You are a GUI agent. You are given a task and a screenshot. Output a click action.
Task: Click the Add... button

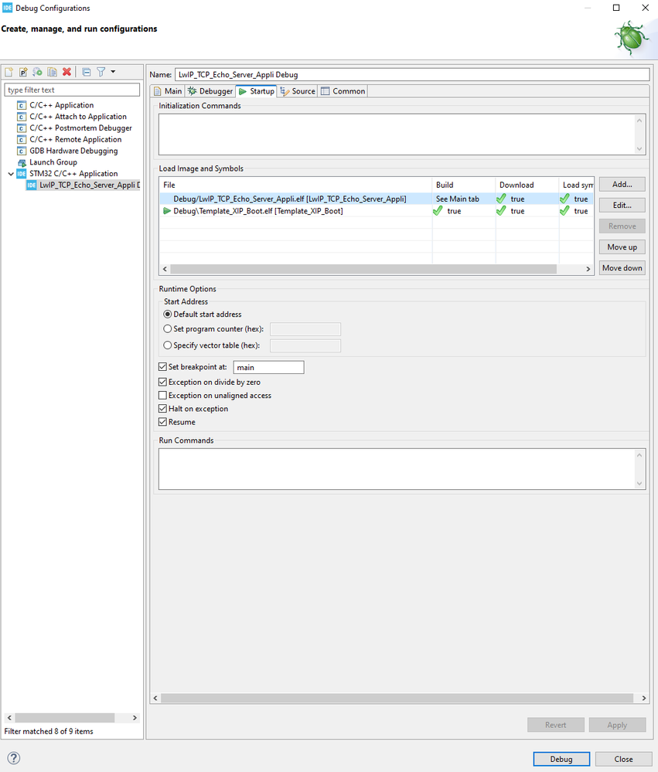point(622,185)
